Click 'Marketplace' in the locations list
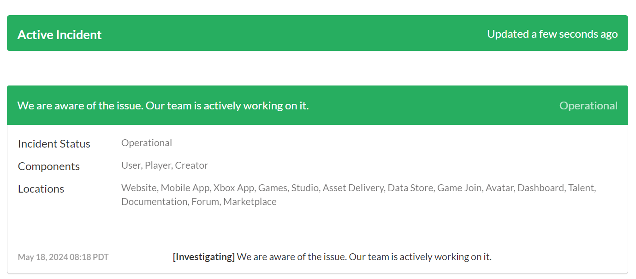The image size is (636, 279). 250,202
